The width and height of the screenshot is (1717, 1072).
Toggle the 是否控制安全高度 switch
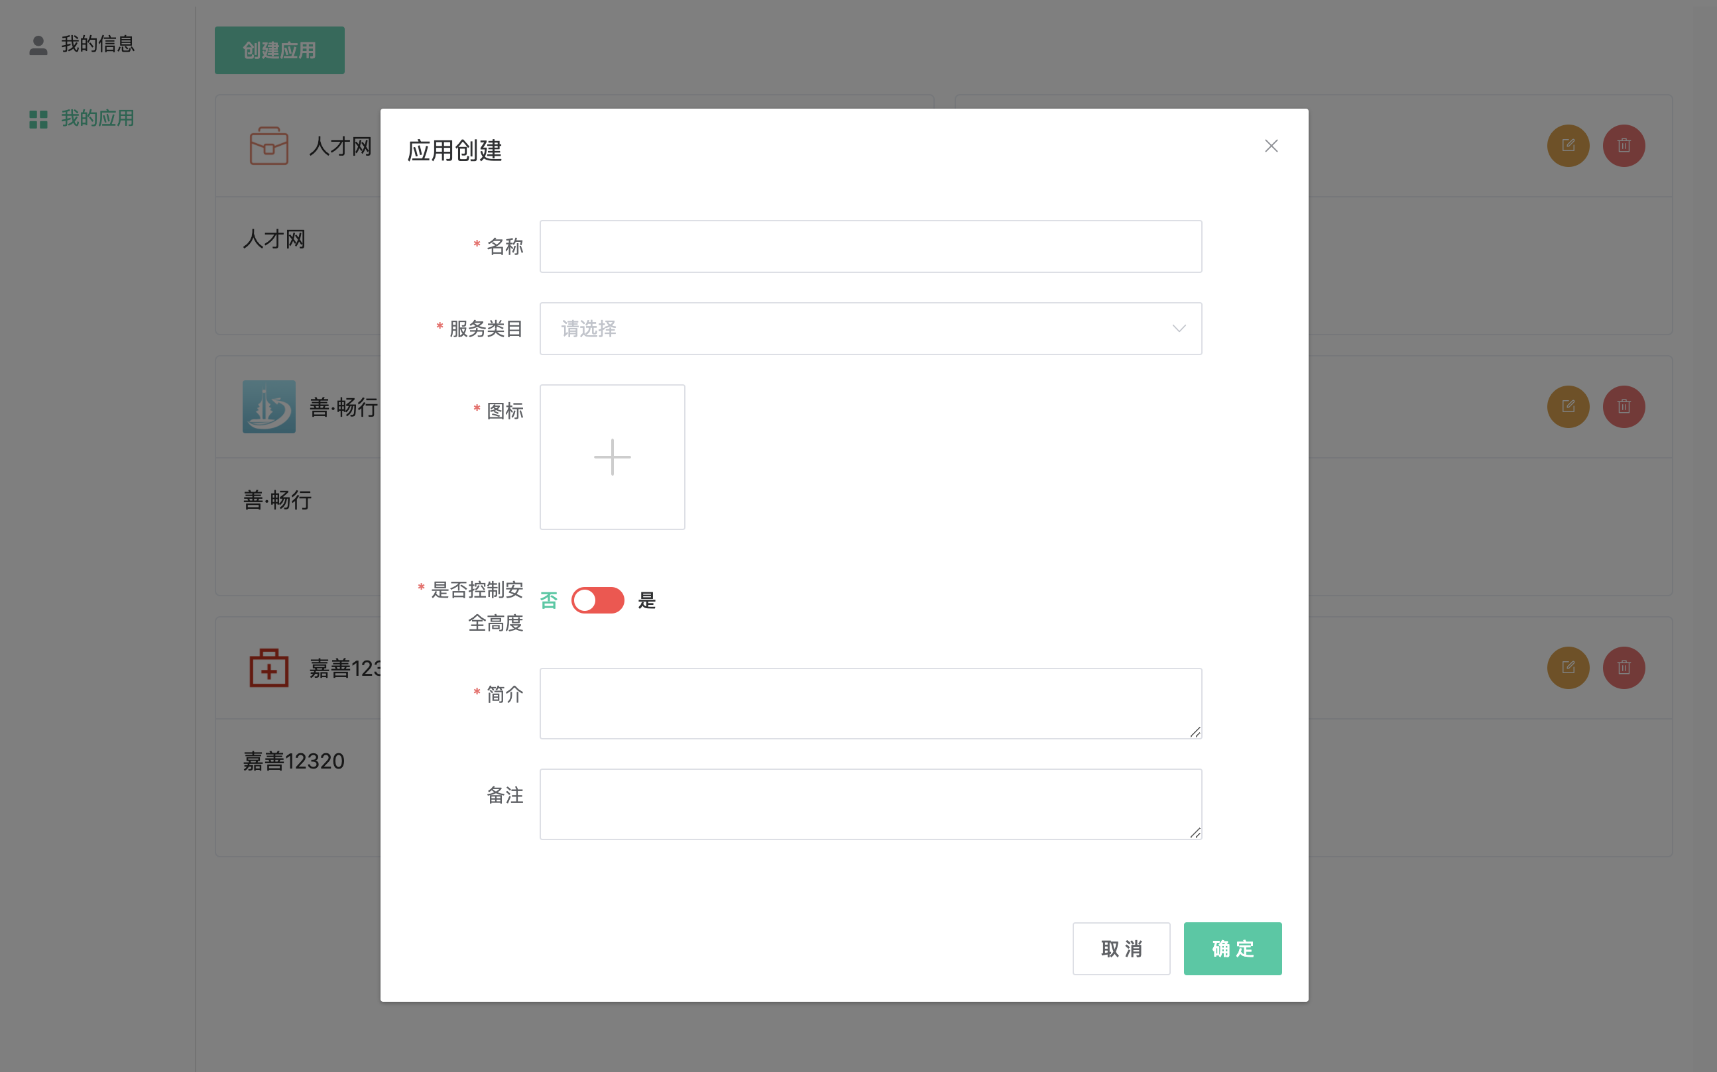(598, 600)
